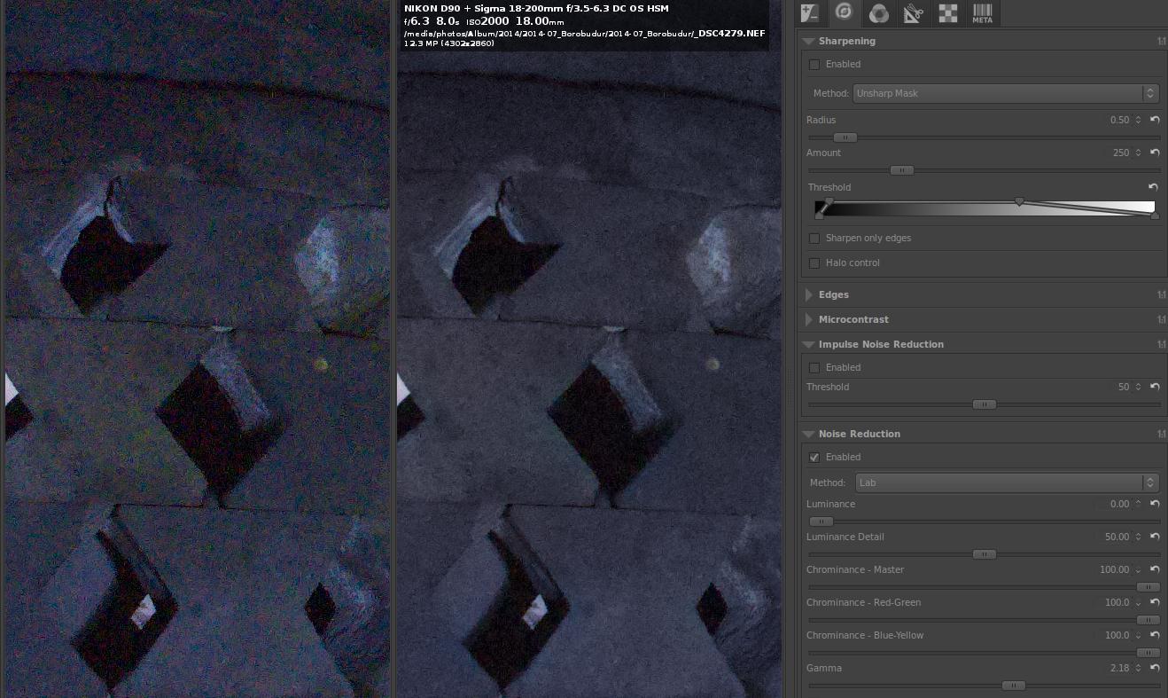Viewport: 1168px width, 698px height.
Task: Click the Luminance Detail stepper arrows
Action: coord(1139,537)
